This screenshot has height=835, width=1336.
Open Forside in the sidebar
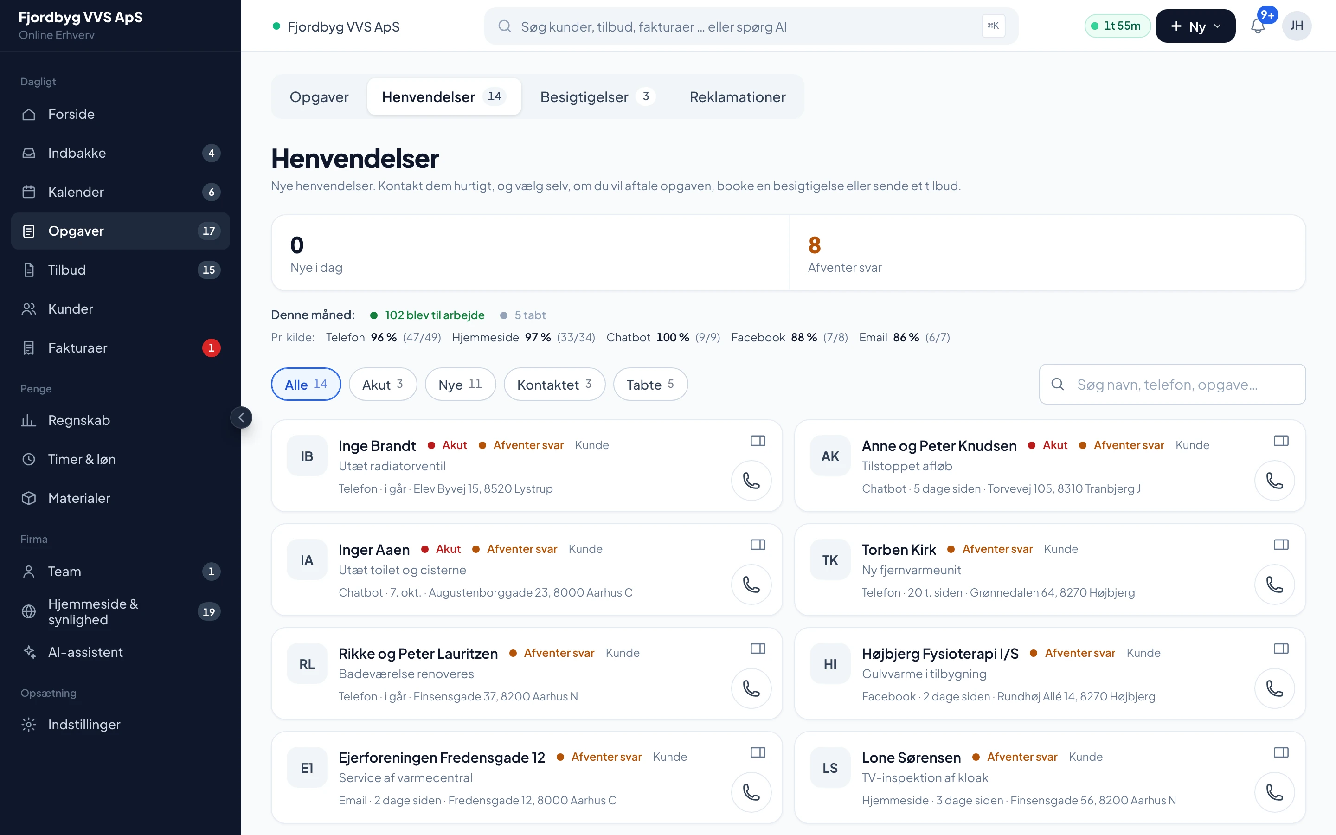click(120, 114)
